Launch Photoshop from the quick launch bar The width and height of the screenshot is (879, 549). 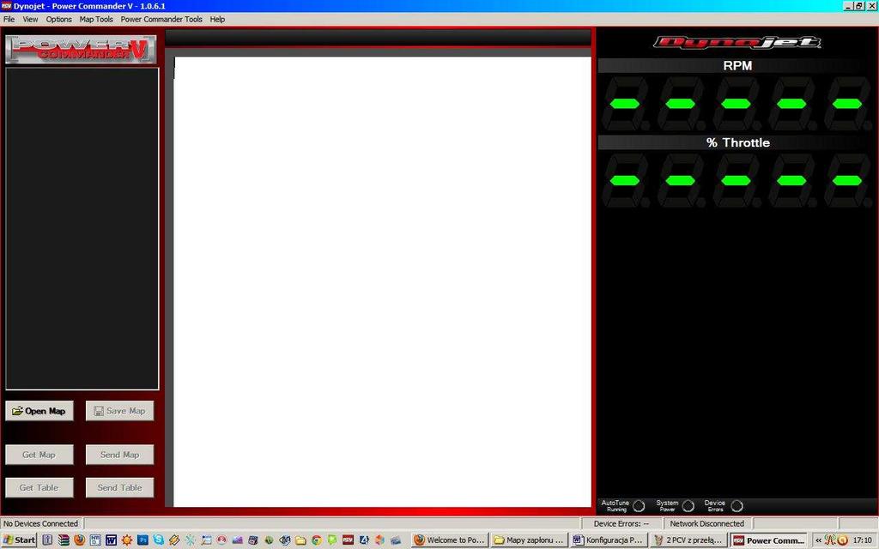coord(143,540)
